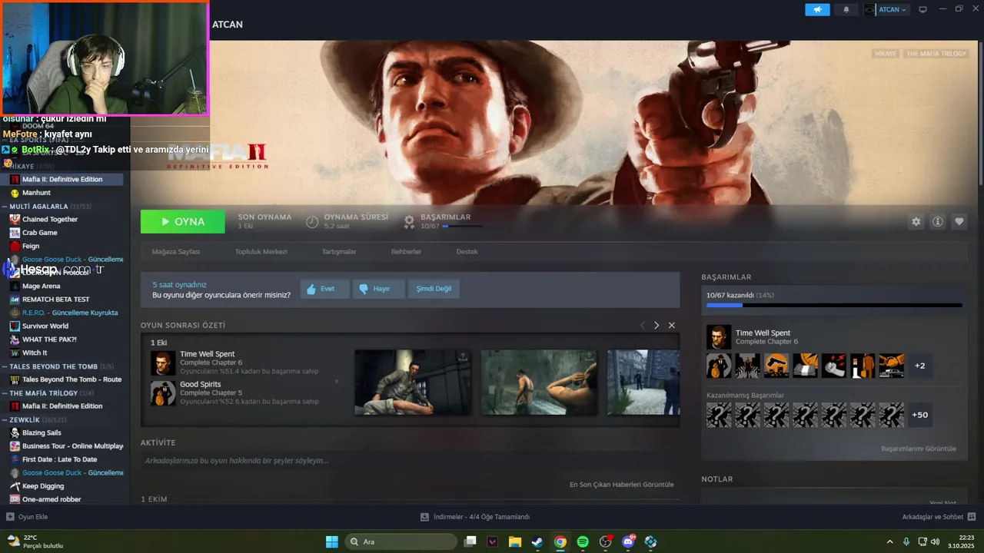Click Oyun Ekle at bottom left
984x553 pixels.
[27, 517]
